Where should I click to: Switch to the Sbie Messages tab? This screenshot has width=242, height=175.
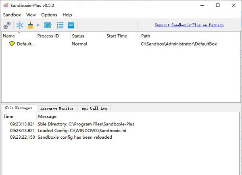[19, 108]
